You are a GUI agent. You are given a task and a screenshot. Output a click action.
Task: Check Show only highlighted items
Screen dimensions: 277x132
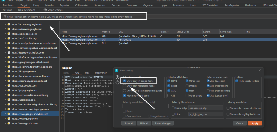(228, 114)
